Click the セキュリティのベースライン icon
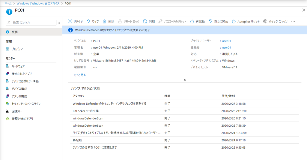 tap(7, 104)
